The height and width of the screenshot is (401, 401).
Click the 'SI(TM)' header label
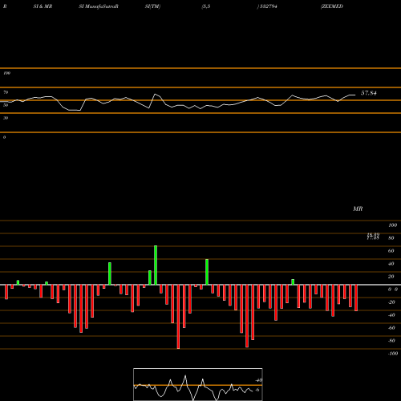point(152,6)
